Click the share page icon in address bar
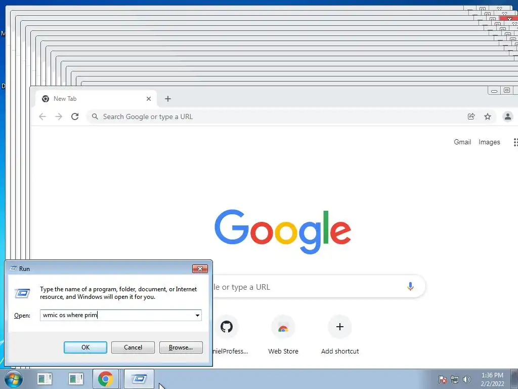This screenshot has height=389, width=518. [x=471, y=116]
